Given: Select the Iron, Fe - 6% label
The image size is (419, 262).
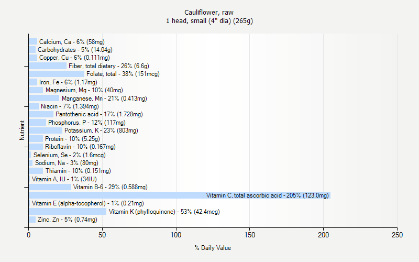Looking at the screenshot, I should (x=68, y=82).
